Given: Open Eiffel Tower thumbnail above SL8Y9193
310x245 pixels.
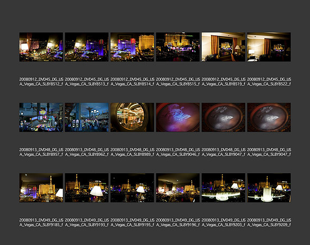Looking at the screenshot, I should tap(87, 188).
